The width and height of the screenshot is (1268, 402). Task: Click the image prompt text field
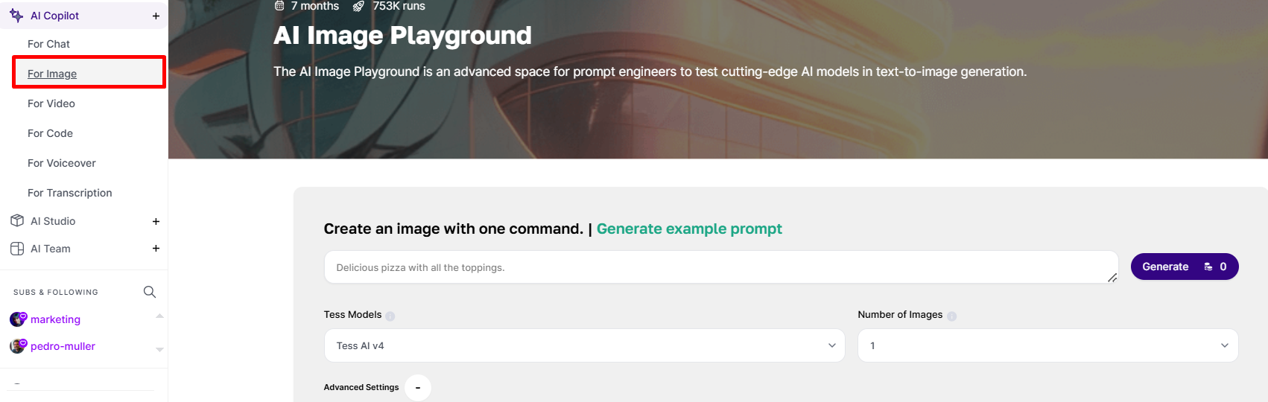coord(721,267)
